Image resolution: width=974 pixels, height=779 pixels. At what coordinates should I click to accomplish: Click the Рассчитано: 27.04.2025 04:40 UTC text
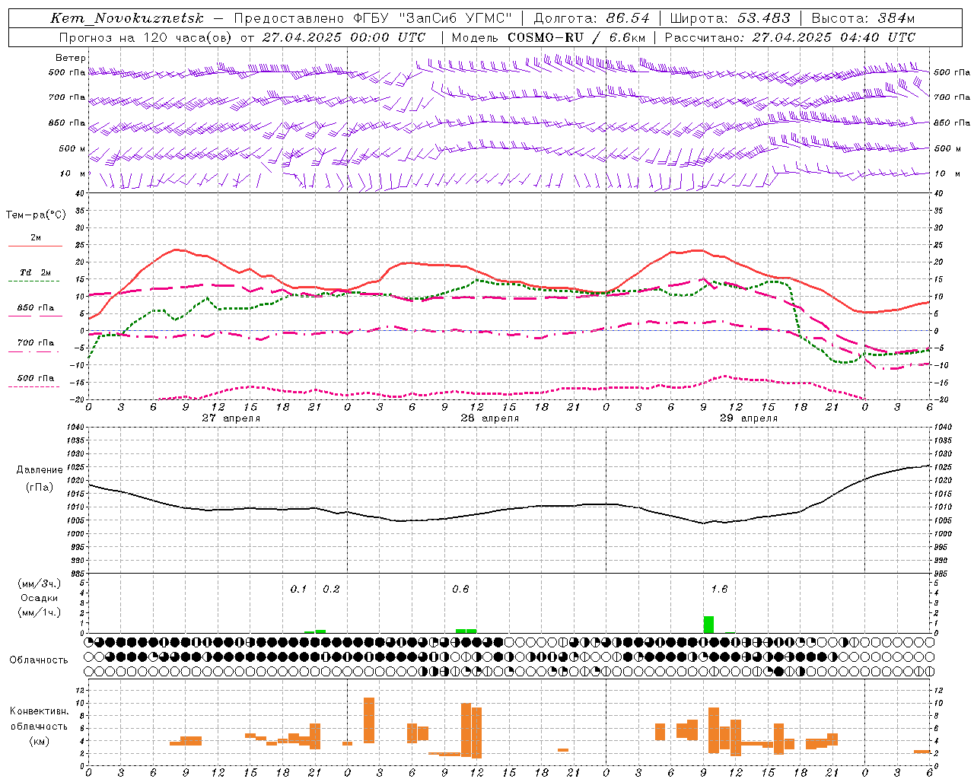click(x=790, y=37)
